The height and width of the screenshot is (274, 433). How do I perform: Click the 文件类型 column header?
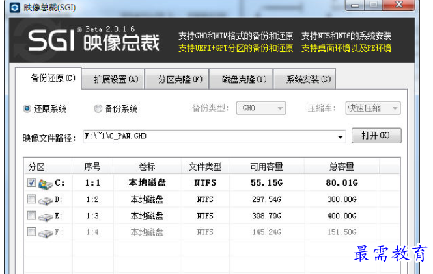(x=205, y=167)
